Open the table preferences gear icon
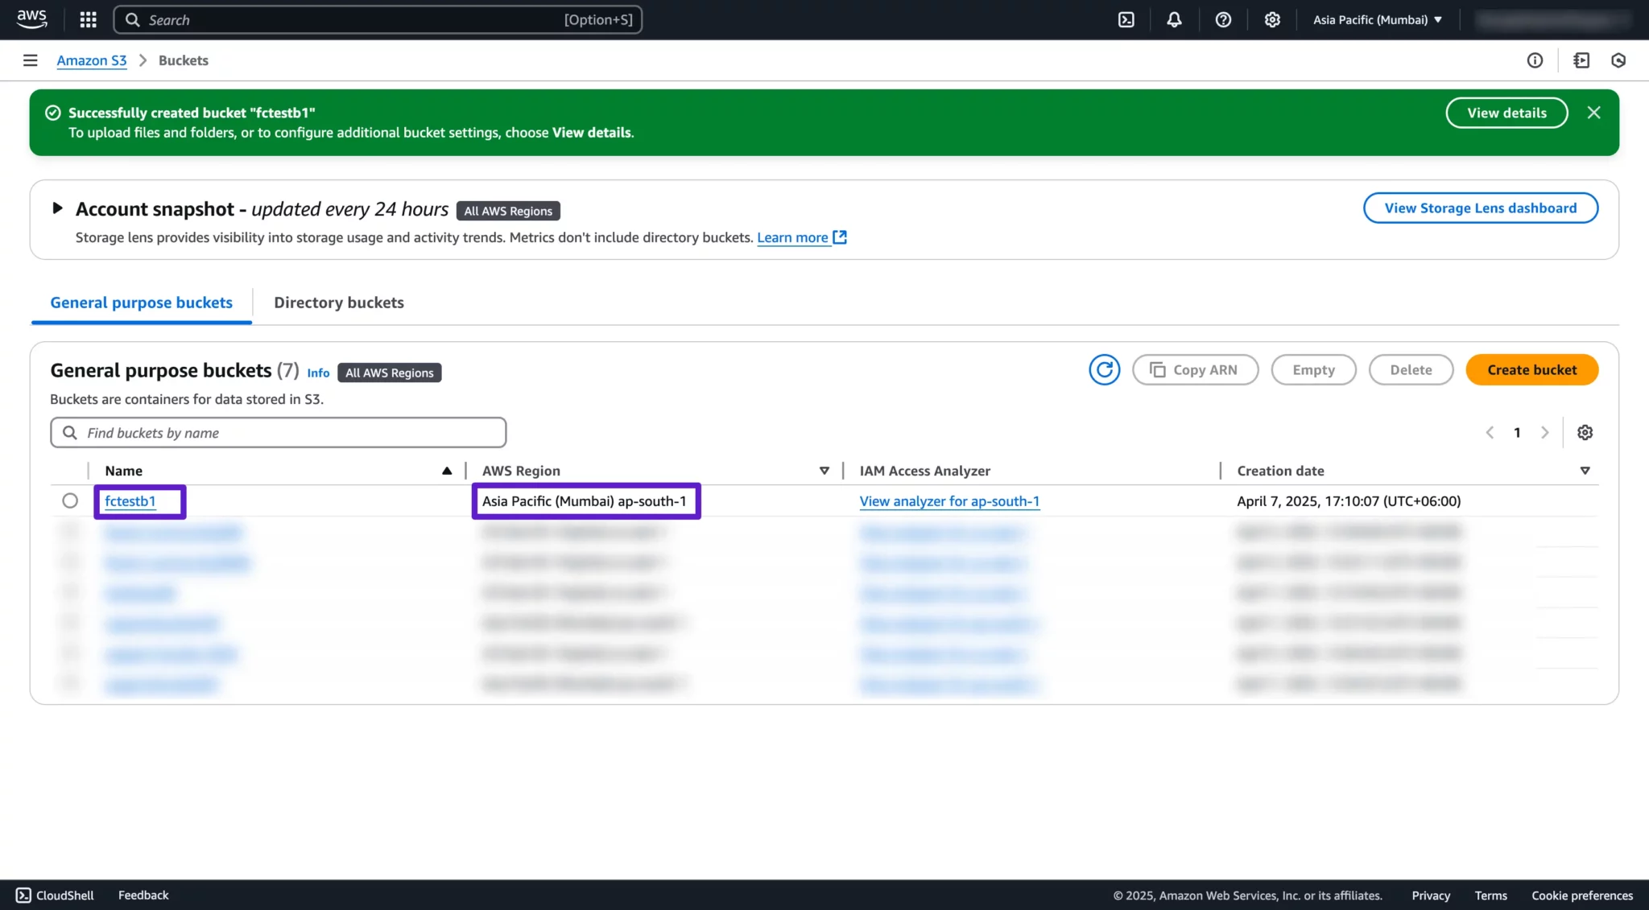This screenshot has width=1649, height=910. (x=1585, y=433)
